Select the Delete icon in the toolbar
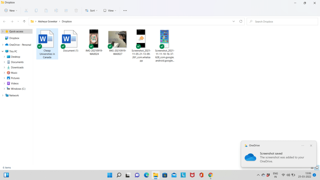Viewport: 320px width, 180px height. coord(76,10)
